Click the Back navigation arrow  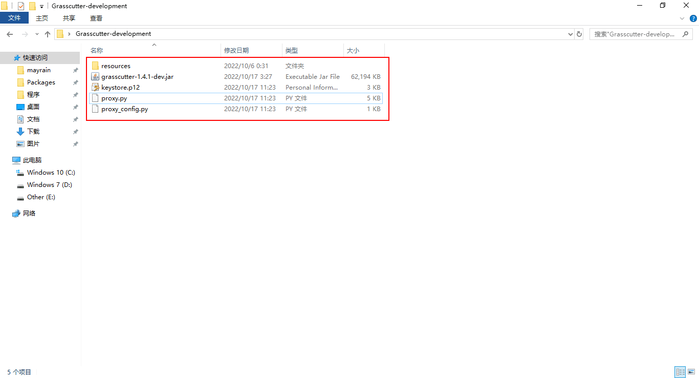pyautogui.click(x=10, y=34)
